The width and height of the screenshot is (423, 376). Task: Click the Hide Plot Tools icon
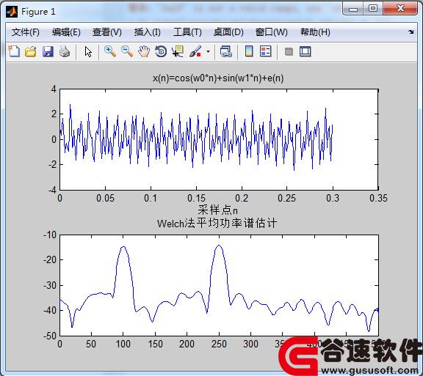[x=289, y=51]
